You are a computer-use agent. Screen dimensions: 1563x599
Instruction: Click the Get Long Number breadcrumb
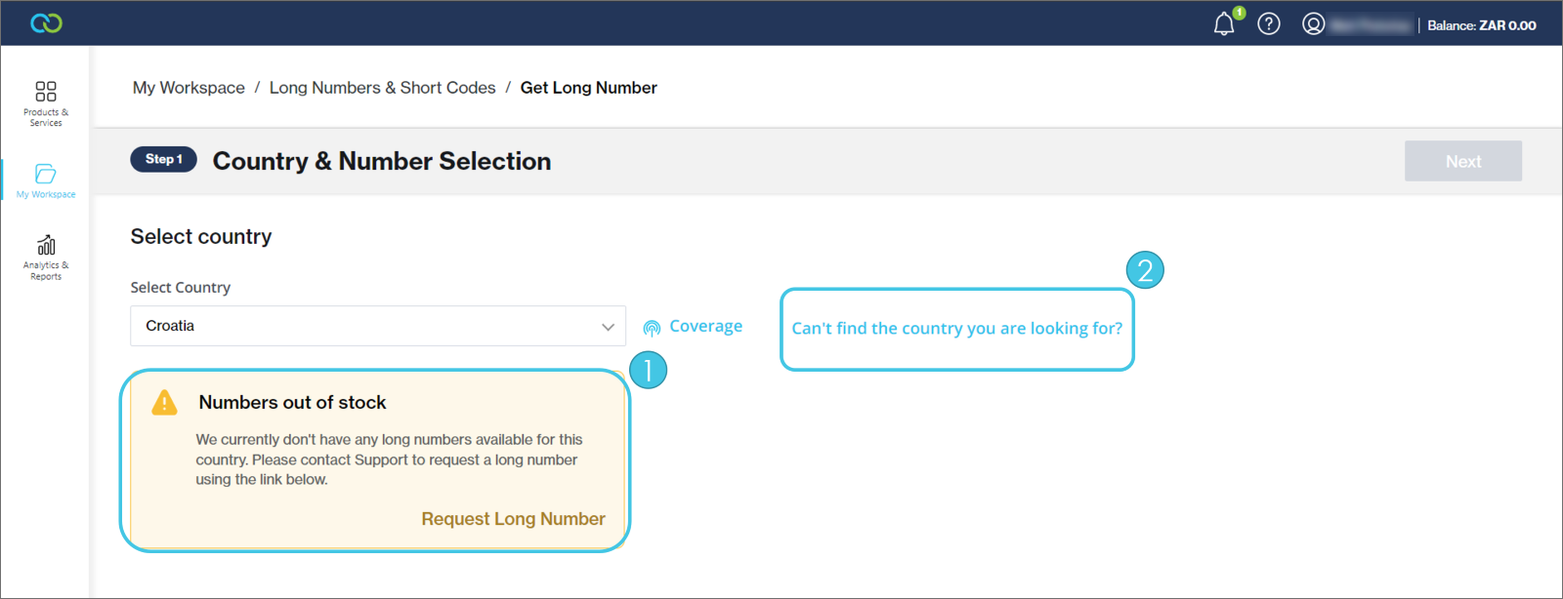point(588,88)
